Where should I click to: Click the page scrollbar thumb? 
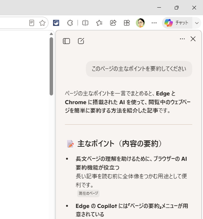tap(51, 66)
